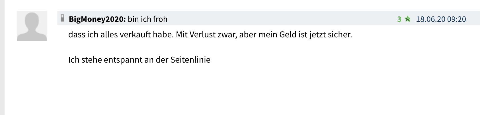Click the gray default user avatar
Image resolution: width=480 pixels, height=115 pixels.
pyautogui.click(x=32, y=26)
